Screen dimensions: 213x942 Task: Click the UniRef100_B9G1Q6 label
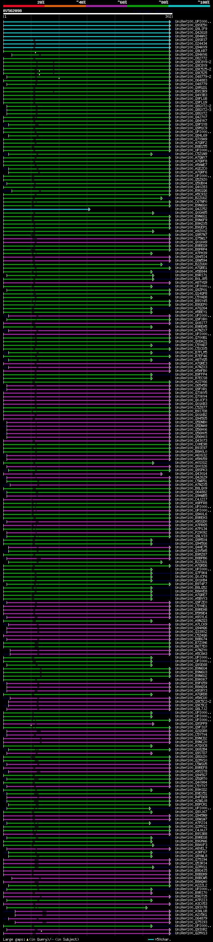click(191, 190)
